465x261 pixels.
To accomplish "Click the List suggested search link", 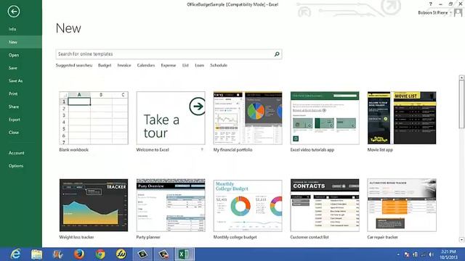I will point(185,65).
